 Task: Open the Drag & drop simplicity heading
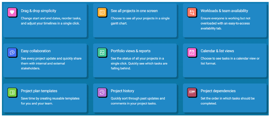click(x=39, y=11)
